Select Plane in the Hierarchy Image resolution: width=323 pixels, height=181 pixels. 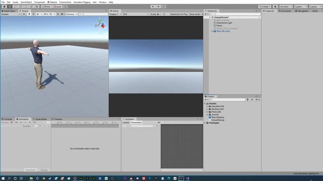tap(219, 26)
